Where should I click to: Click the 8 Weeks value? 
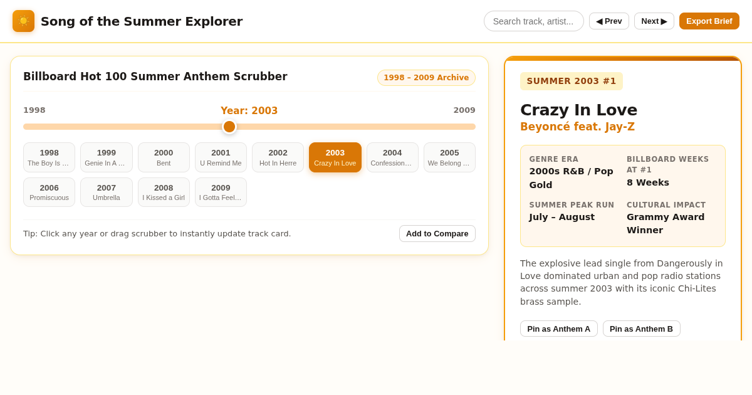click(x=648, y=182)
